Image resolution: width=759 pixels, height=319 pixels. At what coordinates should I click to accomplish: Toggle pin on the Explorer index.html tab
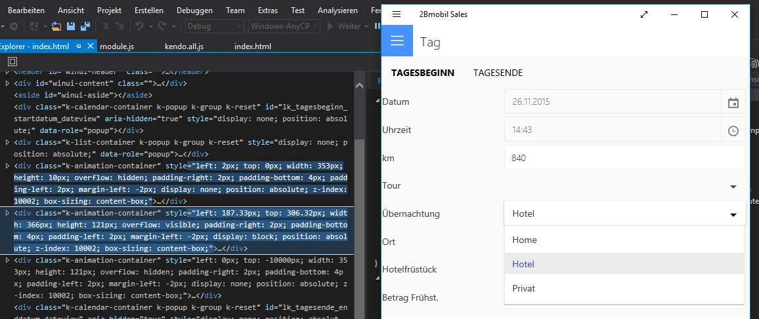(x=79, y=47)
